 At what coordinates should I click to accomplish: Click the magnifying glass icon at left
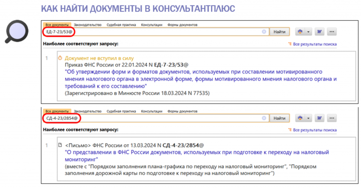coord(17,31)
